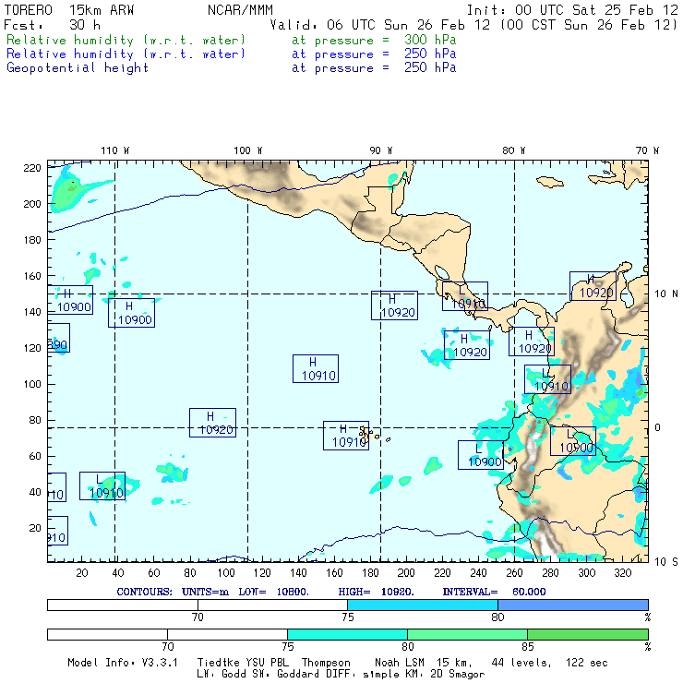Click the 'L 10910' box over Costa Rica
The image size is (683, 683).
(465, 296)
